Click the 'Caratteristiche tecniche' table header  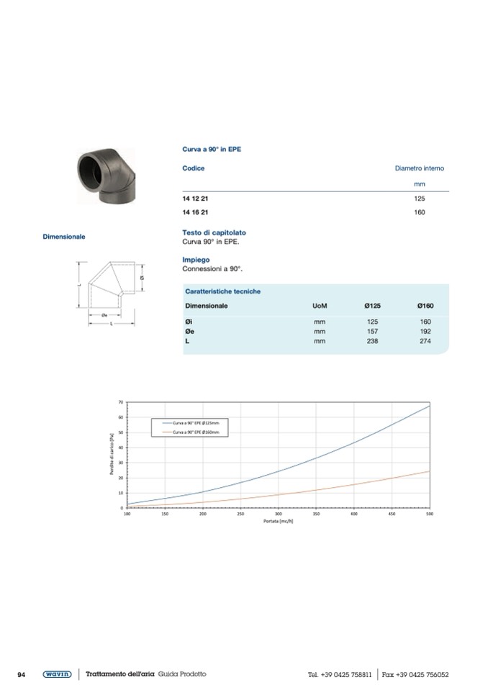coord(222,291)
